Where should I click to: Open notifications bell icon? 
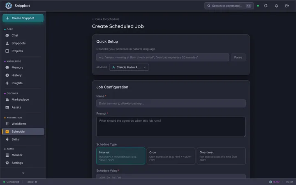point(276,6)
